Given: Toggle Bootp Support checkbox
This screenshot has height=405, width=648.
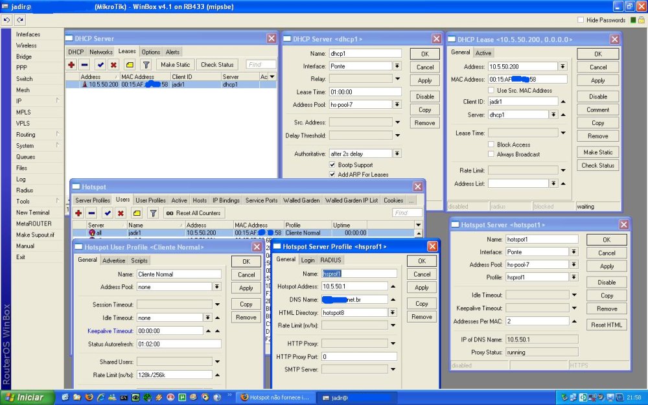Looking at the screenshot, I should 332,165.
